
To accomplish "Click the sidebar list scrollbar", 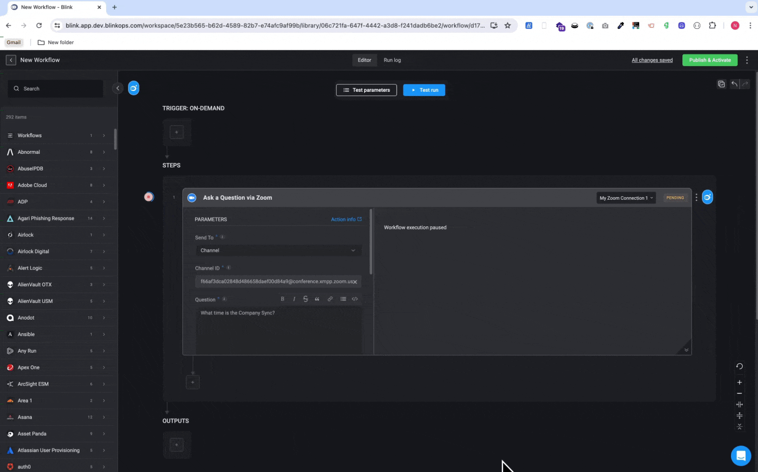I will tap(115, 139).
